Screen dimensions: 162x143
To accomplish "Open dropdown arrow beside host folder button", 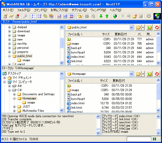I will click(143, 27).
